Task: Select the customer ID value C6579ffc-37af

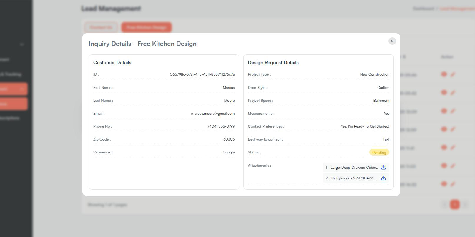Action: pos(202,74)
